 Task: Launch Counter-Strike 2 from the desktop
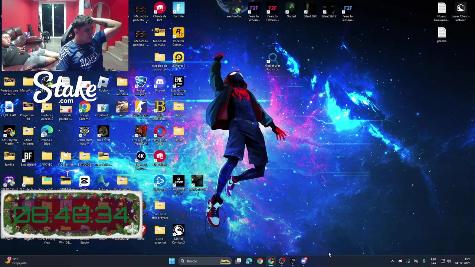(x=141, y=111)
